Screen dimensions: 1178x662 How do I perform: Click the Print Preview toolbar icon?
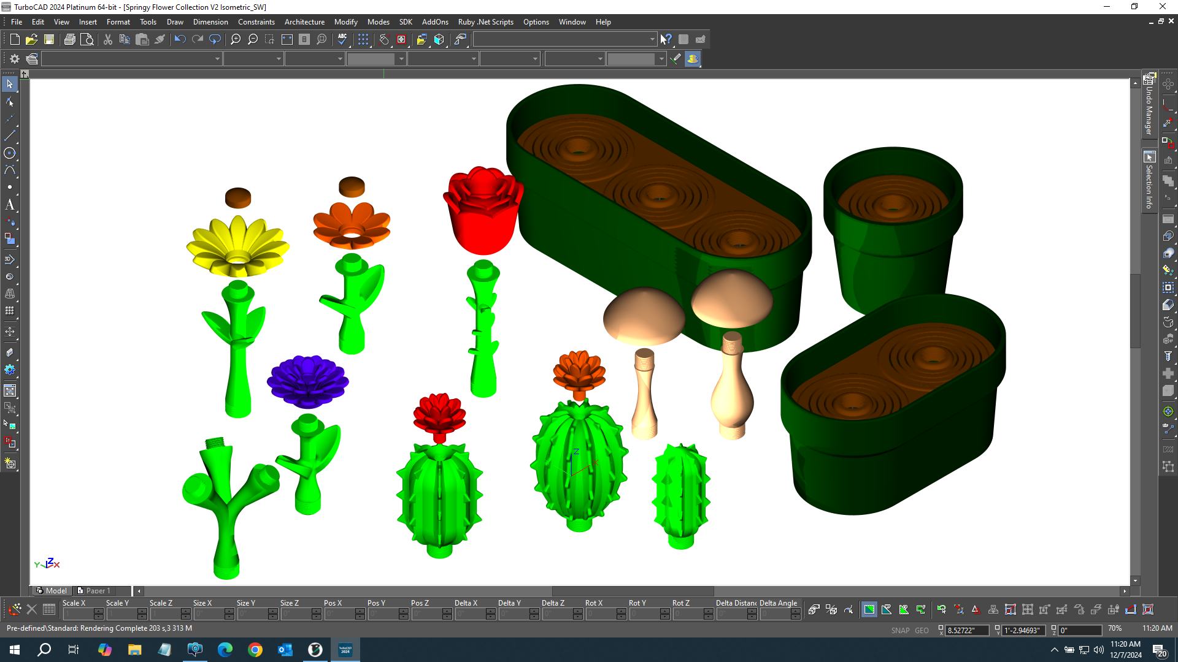pyautogui.click(x=88, y=39)
